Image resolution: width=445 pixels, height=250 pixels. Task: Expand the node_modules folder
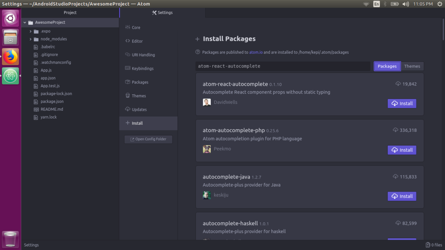[30, 39]
